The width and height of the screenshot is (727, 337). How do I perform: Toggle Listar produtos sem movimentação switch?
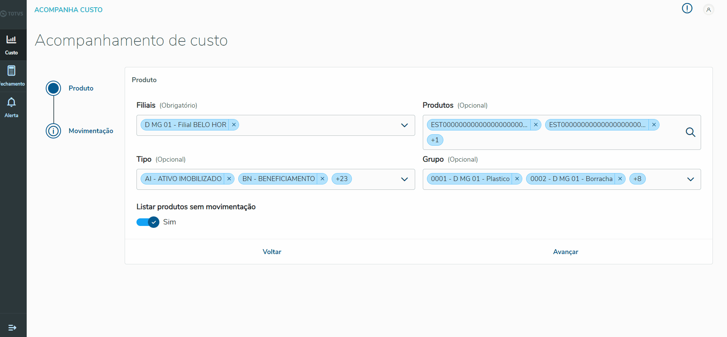click(148, 222)
